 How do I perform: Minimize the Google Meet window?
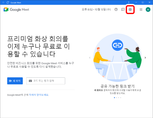(136, 2)
